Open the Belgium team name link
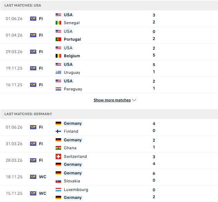 click(x=72, y=56)
